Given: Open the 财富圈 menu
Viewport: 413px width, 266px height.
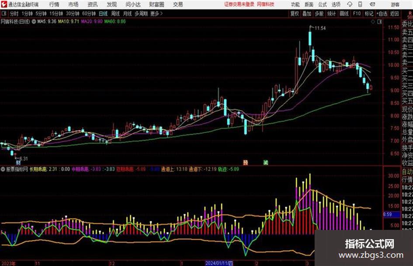Looking at the screenshot, I should click(x=156, y=4).
